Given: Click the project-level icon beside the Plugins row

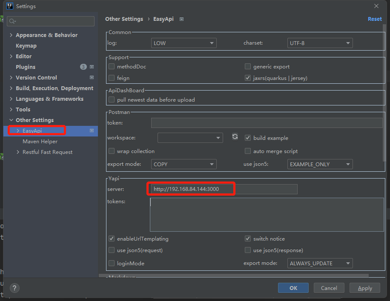Looking at the screenshot, I should [92, 67].
